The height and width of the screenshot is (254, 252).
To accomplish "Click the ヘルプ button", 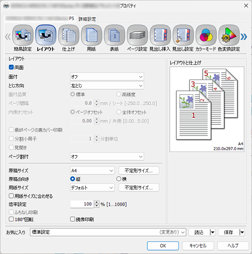I will 233,246.
